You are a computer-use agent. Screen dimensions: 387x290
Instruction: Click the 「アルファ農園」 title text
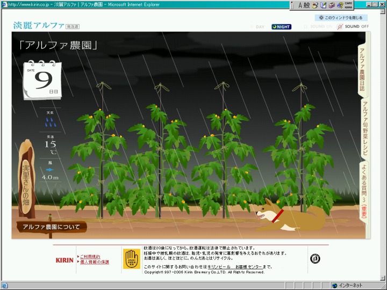58,45
